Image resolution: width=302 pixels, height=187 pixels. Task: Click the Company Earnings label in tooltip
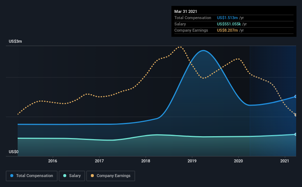point(191,30)
